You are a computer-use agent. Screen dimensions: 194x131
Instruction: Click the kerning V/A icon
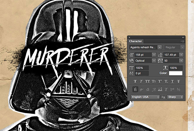coord(131,61)
